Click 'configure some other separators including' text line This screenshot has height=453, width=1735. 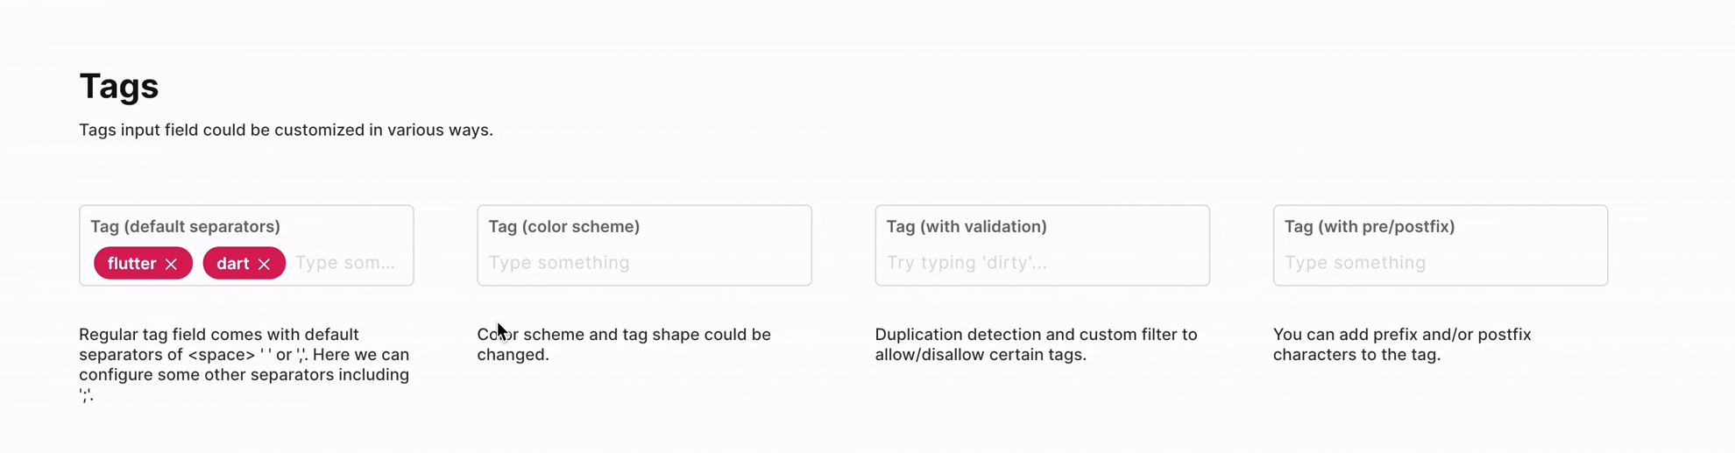tap(244, 375)
